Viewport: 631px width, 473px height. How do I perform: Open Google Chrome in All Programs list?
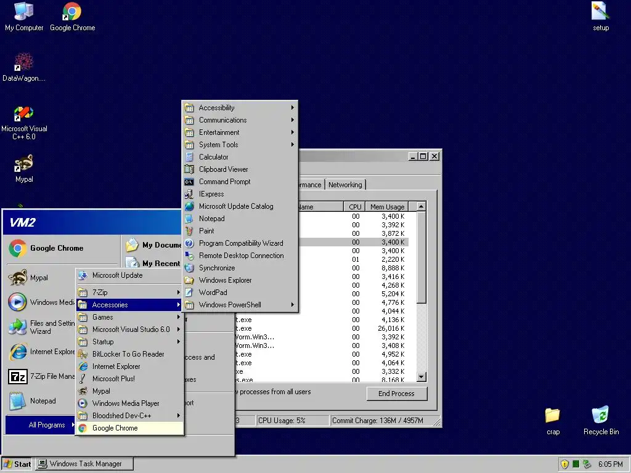(x=129, y=428)
